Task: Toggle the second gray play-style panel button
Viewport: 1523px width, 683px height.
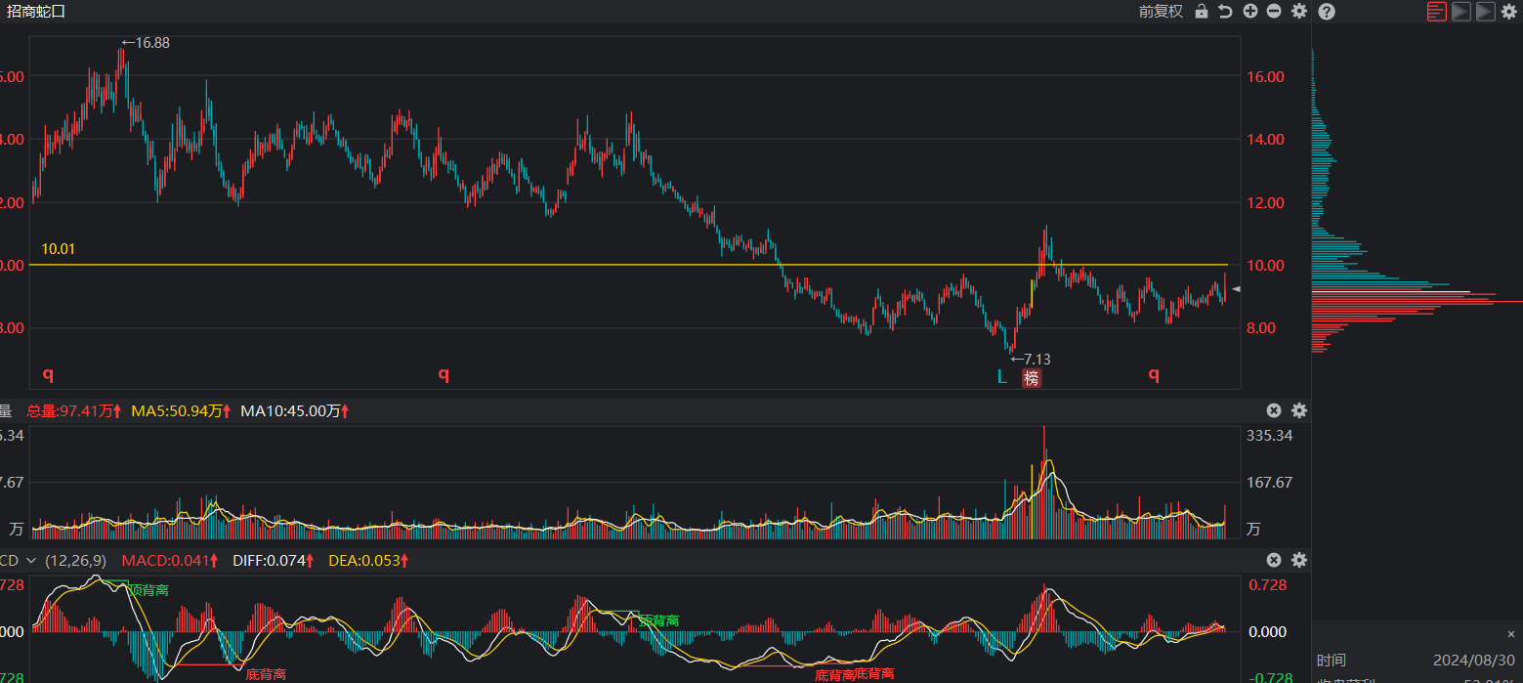Action: (1485, 12)
